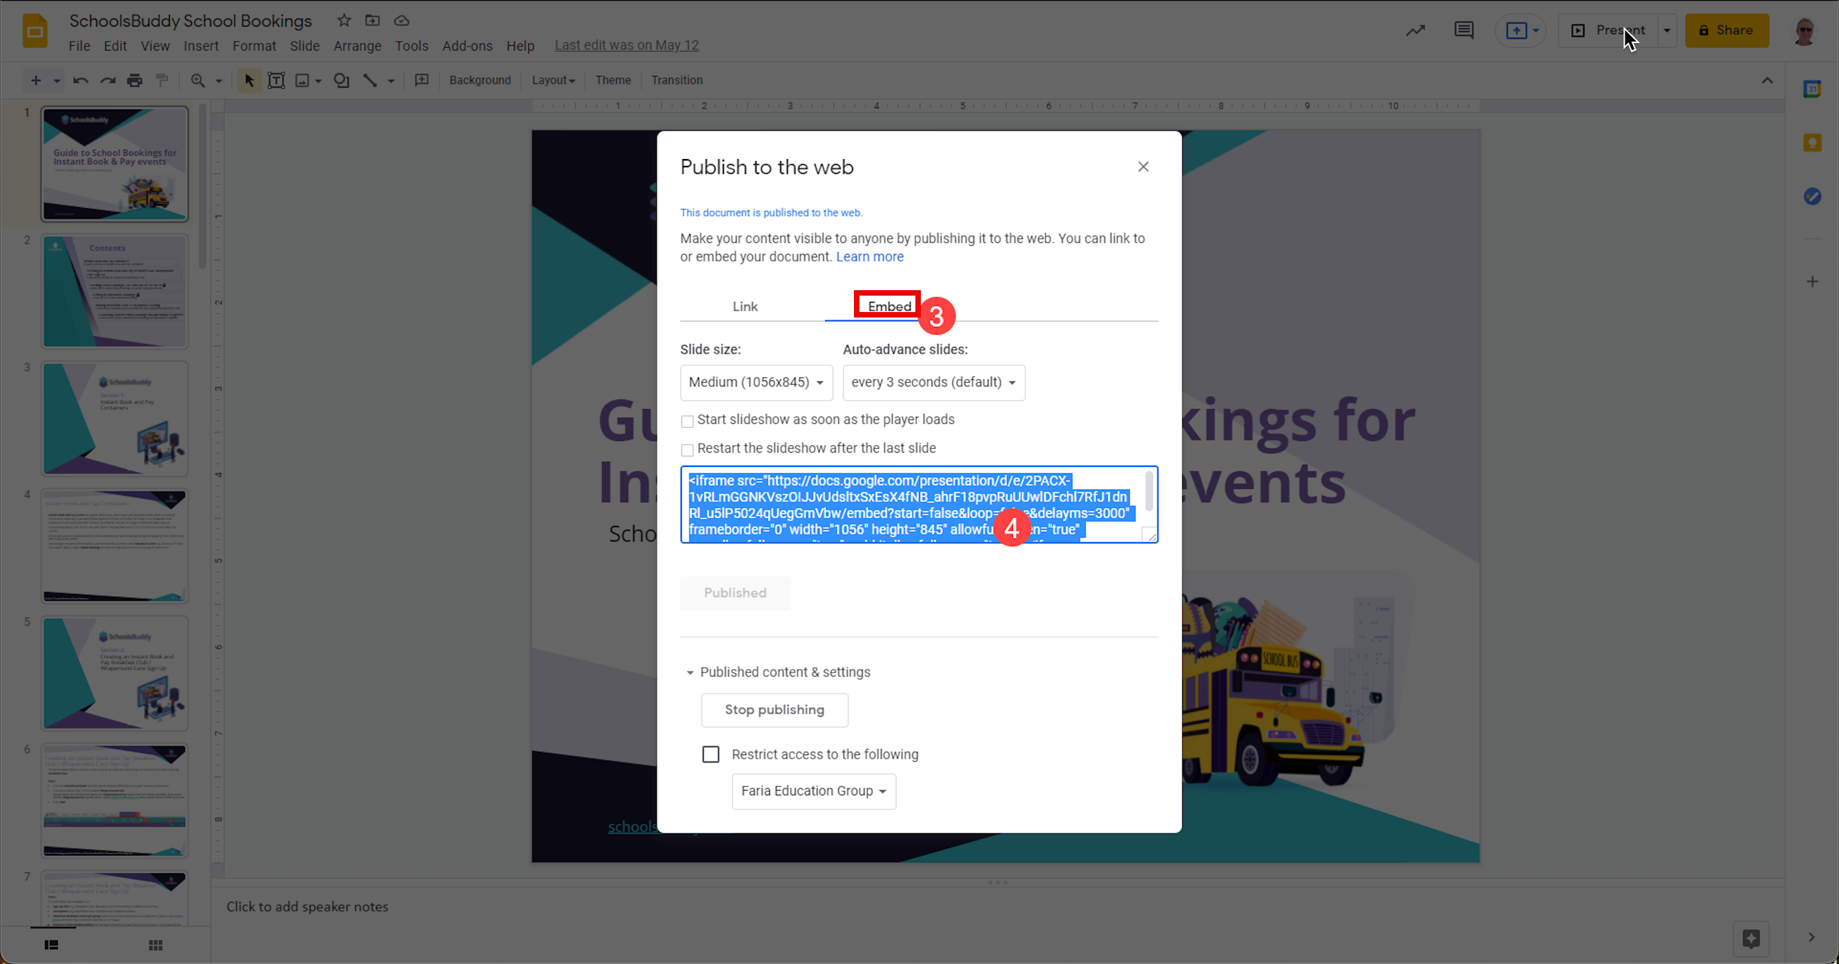The image size is (1839, 964).
Task: Open the Slide size dropdown
Action: [x=756, y=382]
